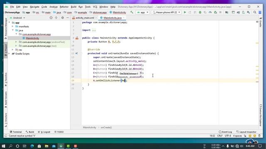Toggle the Favorites sidebar button

click(6, 79)
